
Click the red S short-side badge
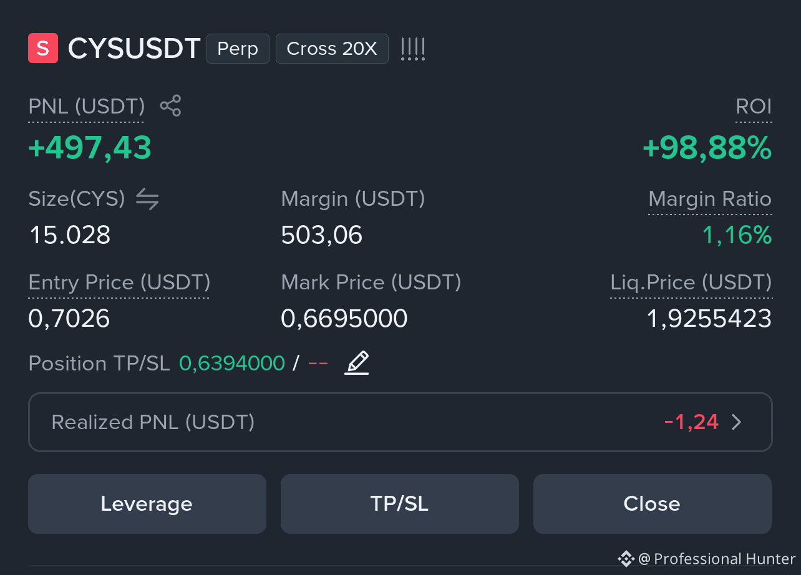43,48
